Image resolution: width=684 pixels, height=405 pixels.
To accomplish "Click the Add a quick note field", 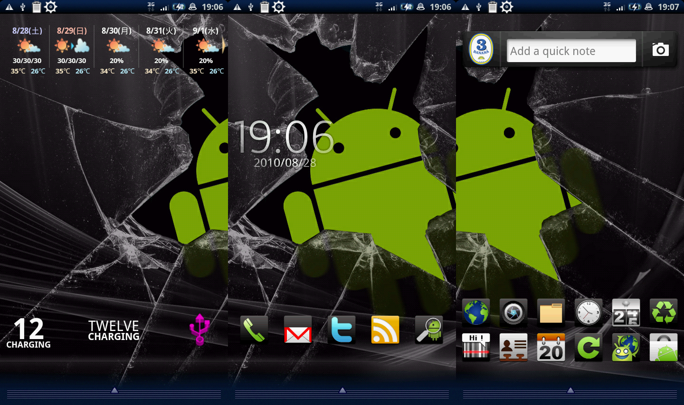I will point(571,51).
